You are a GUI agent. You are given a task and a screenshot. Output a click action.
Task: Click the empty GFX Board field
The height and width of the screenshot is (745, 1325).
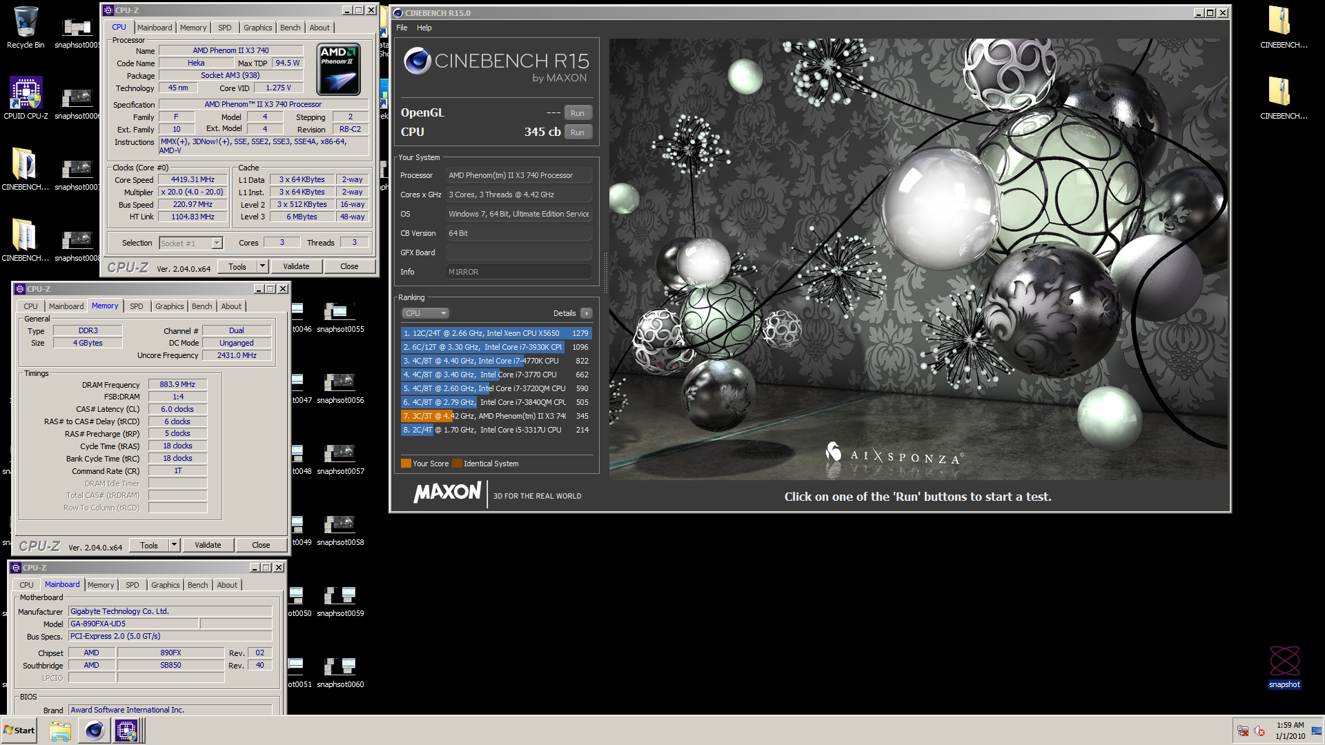[518, 252]
